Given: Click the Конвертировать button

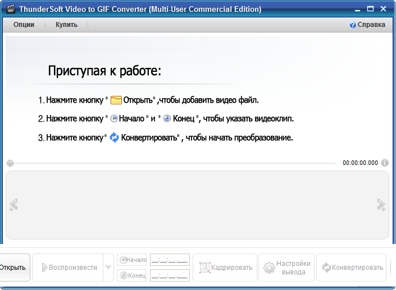Looking at the screenshot, I should tap(352, 268).
